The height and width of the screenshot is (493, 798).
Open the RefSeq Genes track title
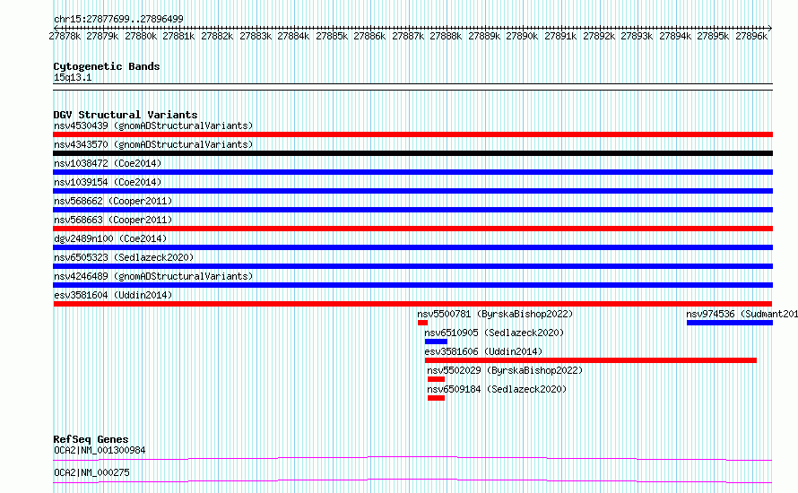tap(91, 439)
